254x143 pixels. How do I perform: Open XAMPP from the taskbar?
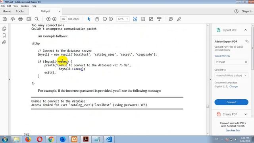[x=74, y=139]
